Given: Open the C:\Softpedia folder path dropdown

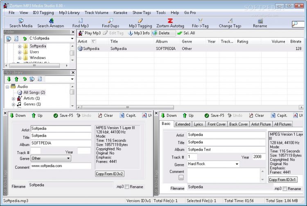Looking at the screenshot, I should point(72,38).
